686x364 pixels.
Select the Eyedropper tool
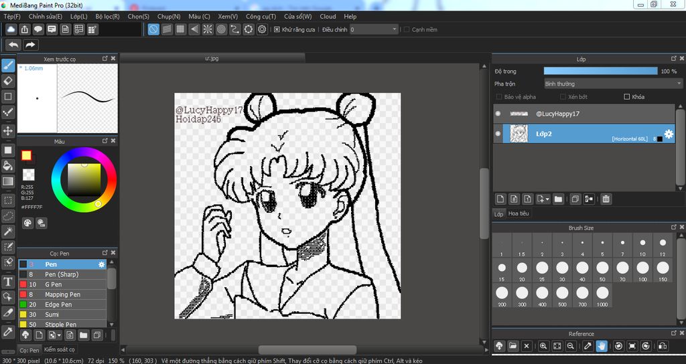tap(8, 332)
